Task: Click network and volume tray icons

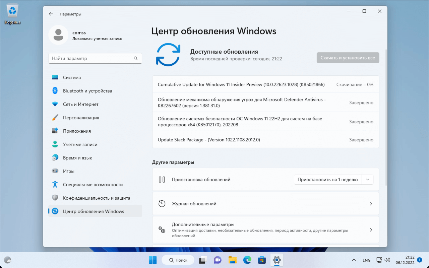Action: pyautogui.click(x=383, y=260)
